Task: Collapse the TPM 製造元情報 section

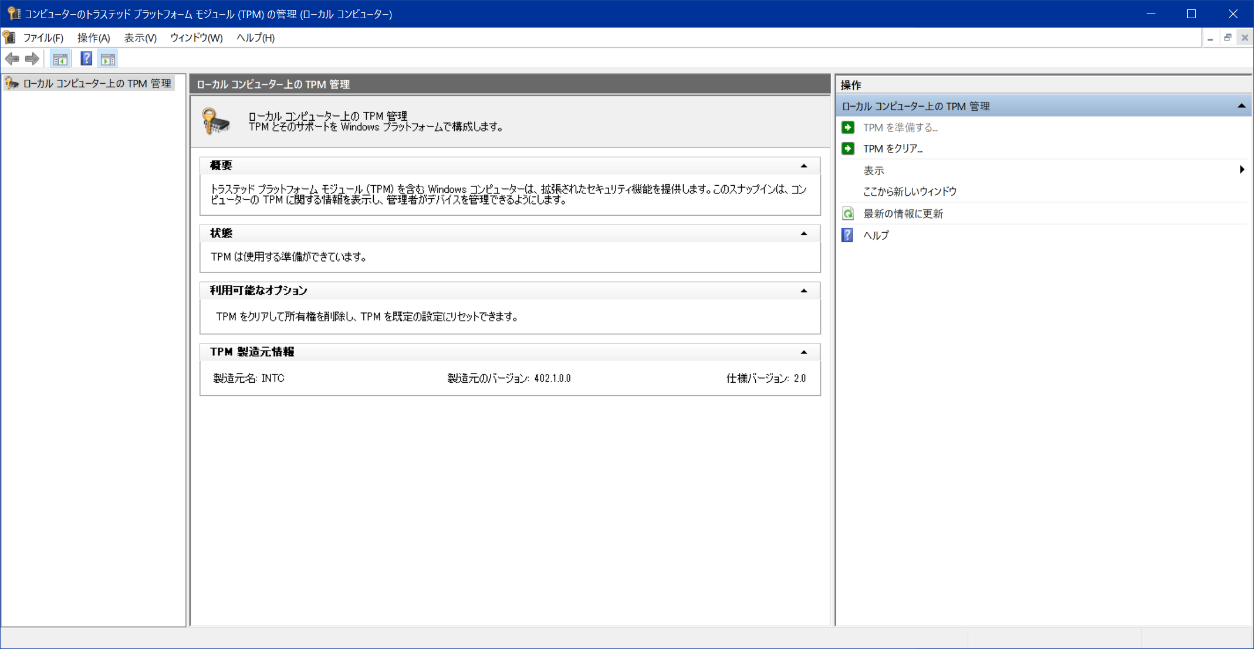Action: click(x=804, y=352)
